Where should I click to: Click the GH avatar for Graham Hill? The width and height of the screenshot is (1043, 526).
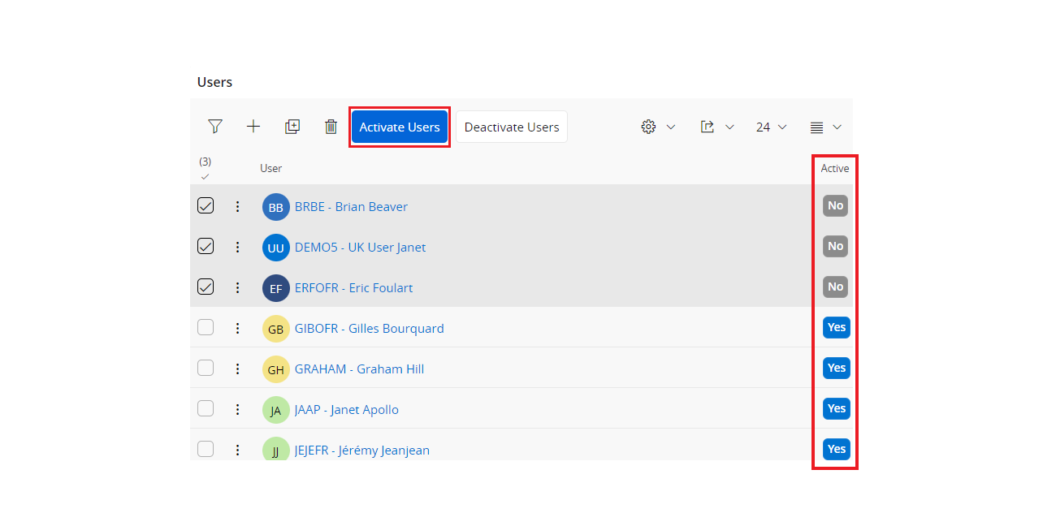coord(276,369)
